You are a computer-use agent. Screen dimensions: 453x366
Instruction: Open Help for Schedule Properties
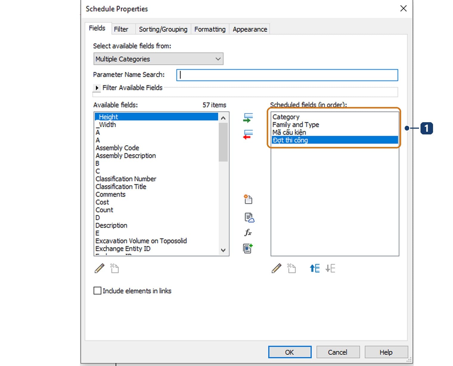click(386, 352)
